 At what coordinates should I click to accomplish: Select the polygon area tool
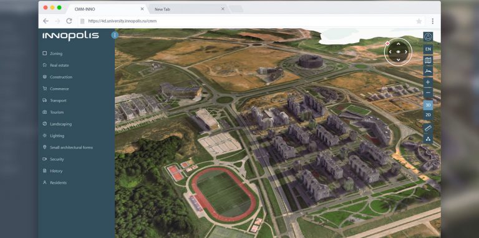428,139
